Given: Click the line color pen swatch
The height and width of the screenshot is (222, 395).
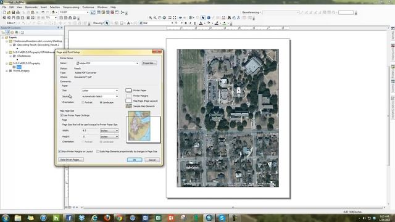Looking at the screenshot, I should click(217, 23).
